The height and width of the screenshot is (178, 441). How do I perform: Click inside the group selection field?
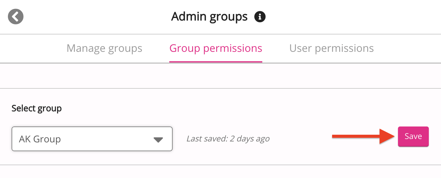(91, 139)
